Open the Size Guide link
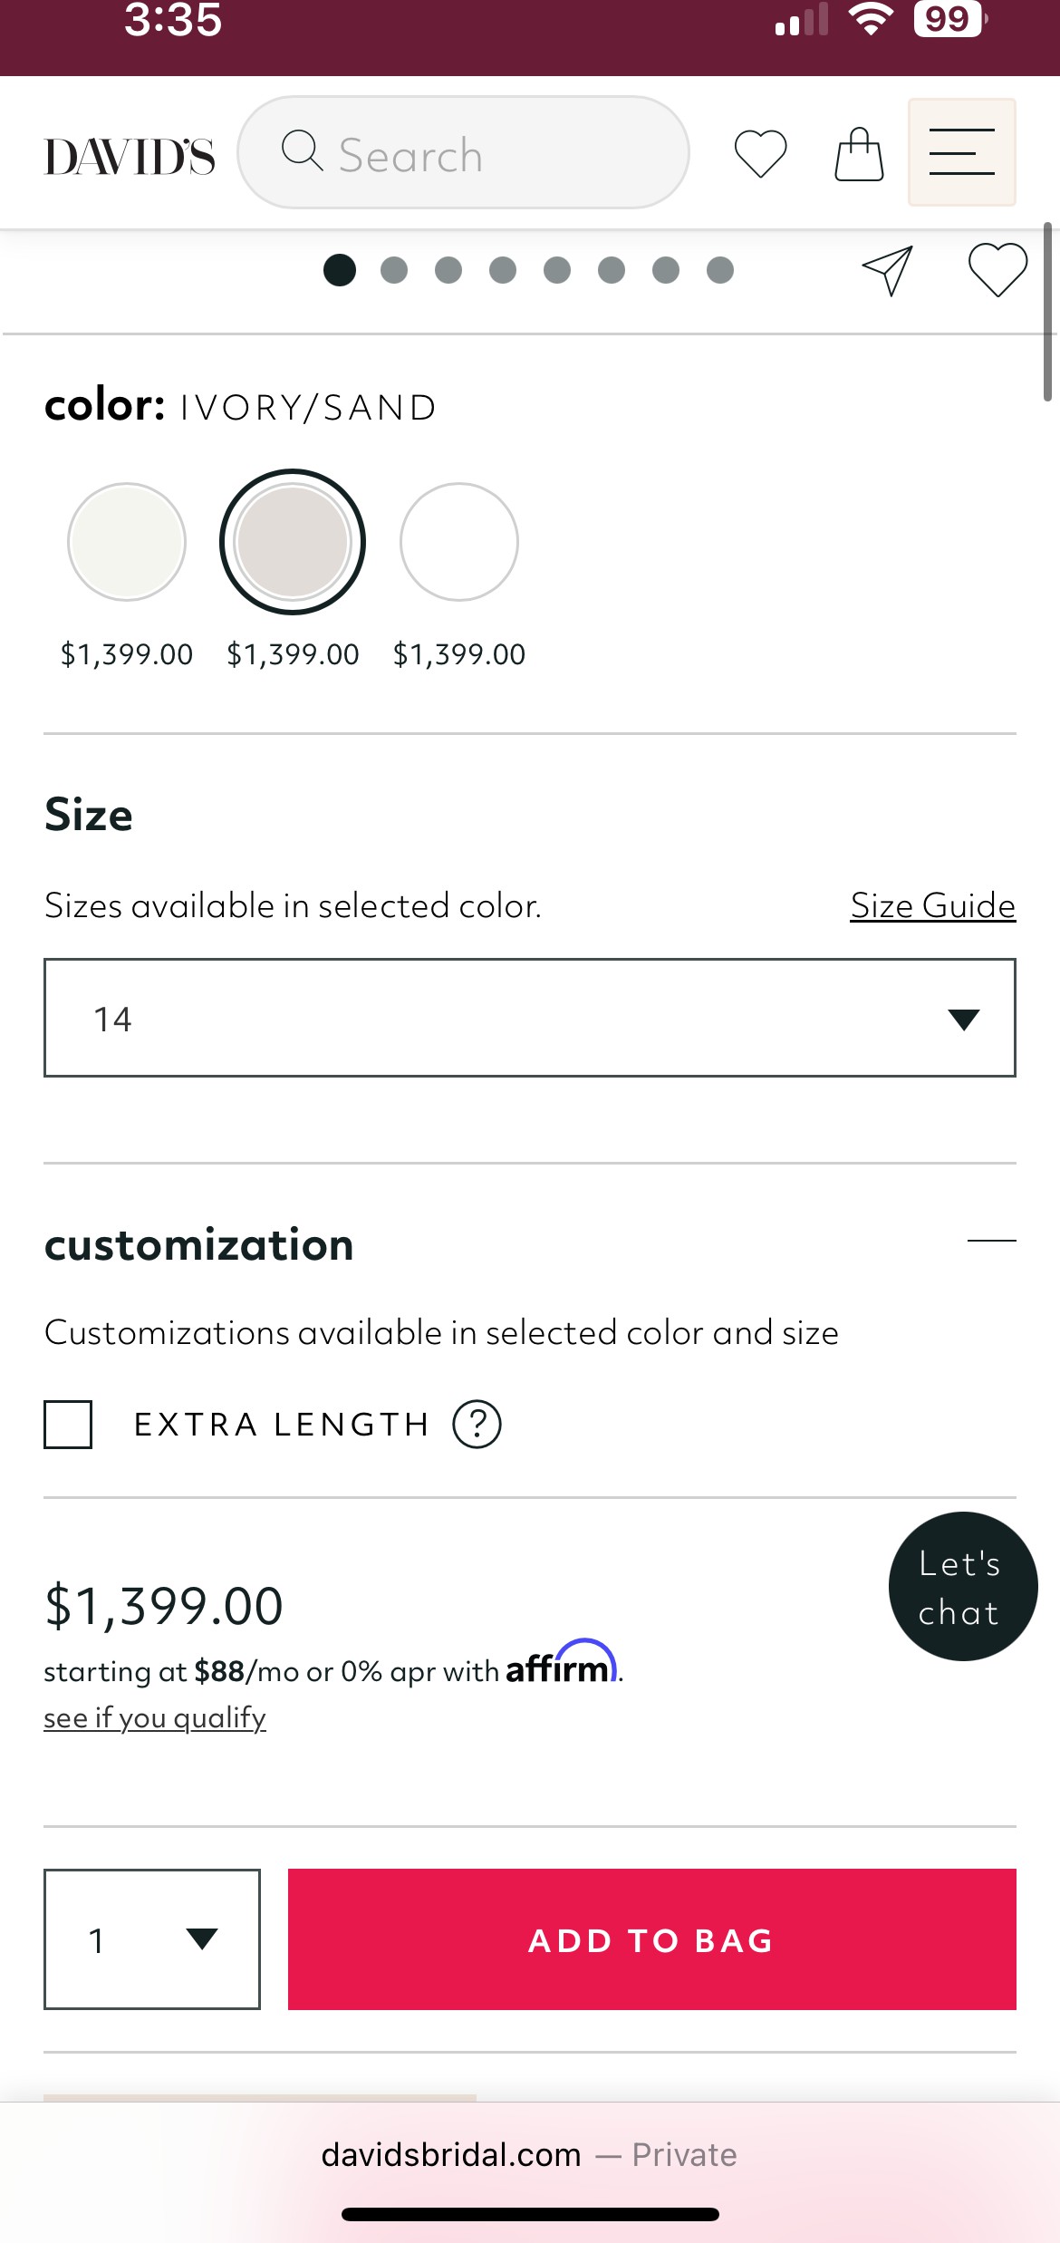This screenshot has height=2243, width=1060. [x=932, y=905]
